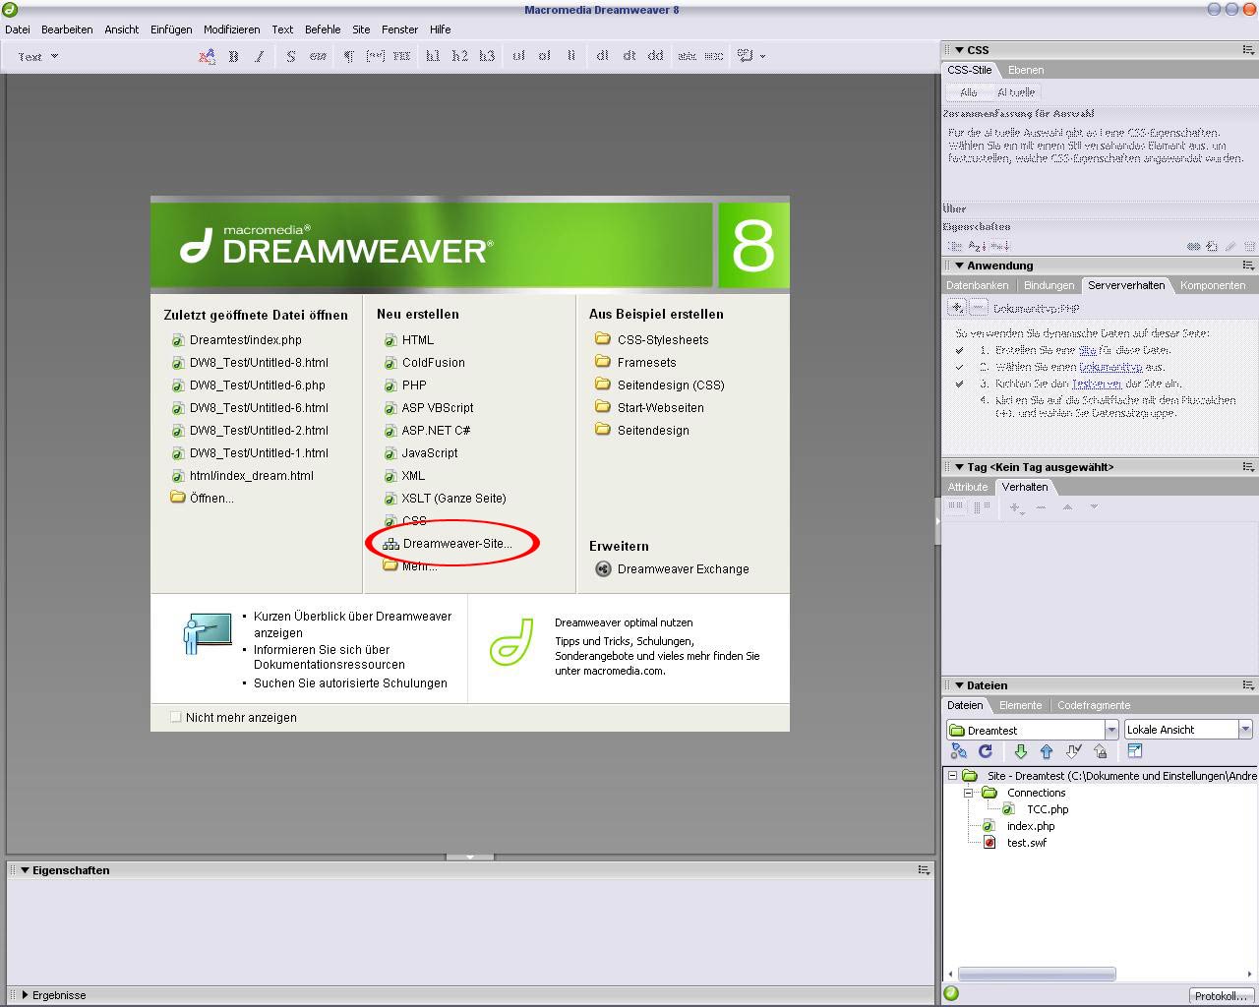1259x1007 pixels.
Task: Open the CSS-Stylesheets sample folder
Action: [x=652, y=340]
